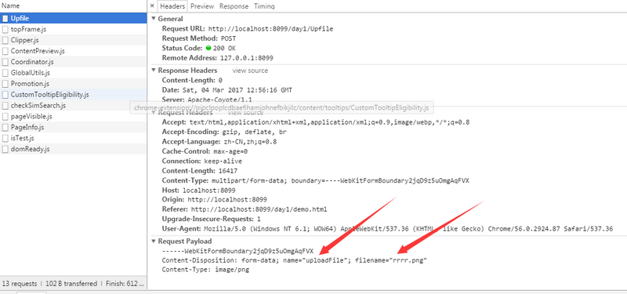Switch to the Preview tab
Image resolution: width=627 pixels, height=294 pixels.
tap(202, 6)
